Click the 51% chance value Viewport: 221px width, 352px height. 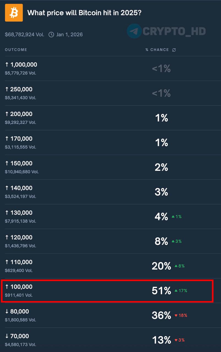click(161, 291)
